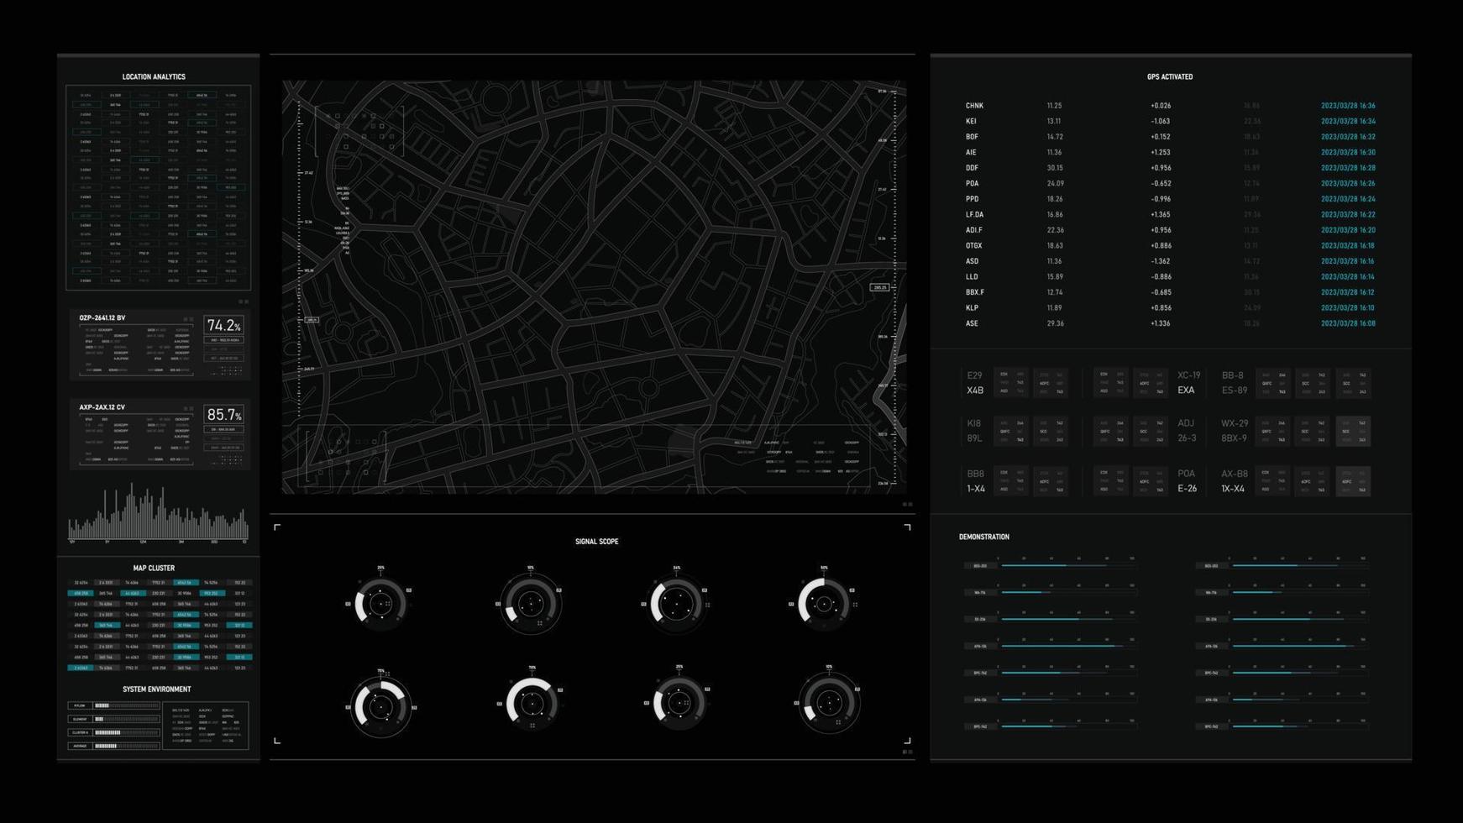
Task: Click the GPS Activated panel header
Action: 1170,76
